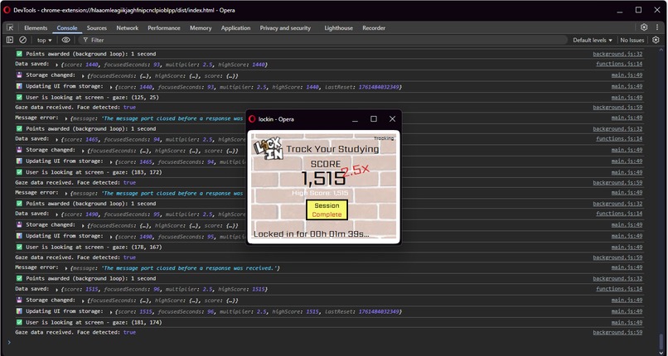Close the lockin popup window
The image size is (668, 356).
pyautogui.click(x=392, y=119)
